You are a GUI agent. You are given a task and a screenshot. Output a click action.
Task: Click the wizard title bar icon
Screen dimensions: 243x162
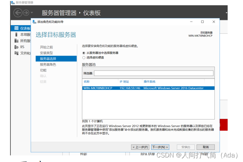tap(34, 22)
